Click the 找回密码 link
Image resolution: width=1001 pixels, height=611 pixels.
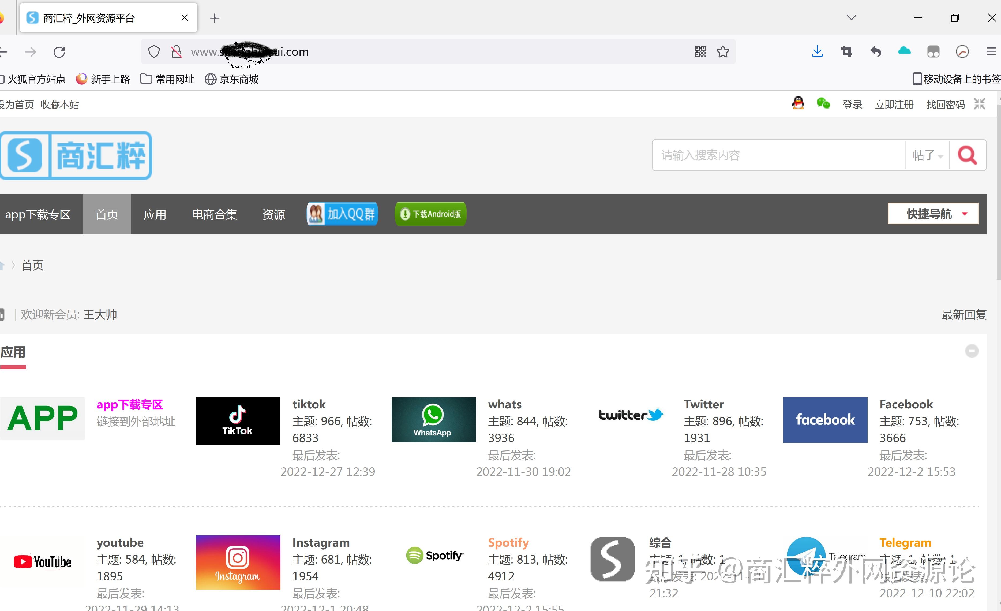pyautogui.click(x=945, y=105)
